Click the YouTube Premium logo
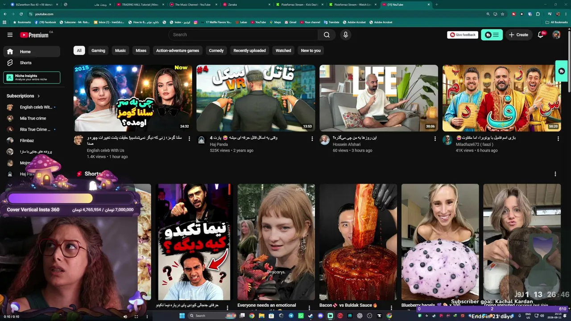 (34, 35)
